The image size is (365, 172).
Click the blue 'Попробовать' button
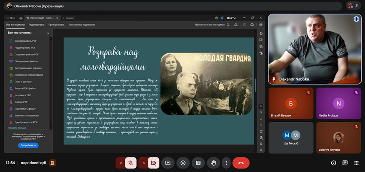click(x=28, y=145)
